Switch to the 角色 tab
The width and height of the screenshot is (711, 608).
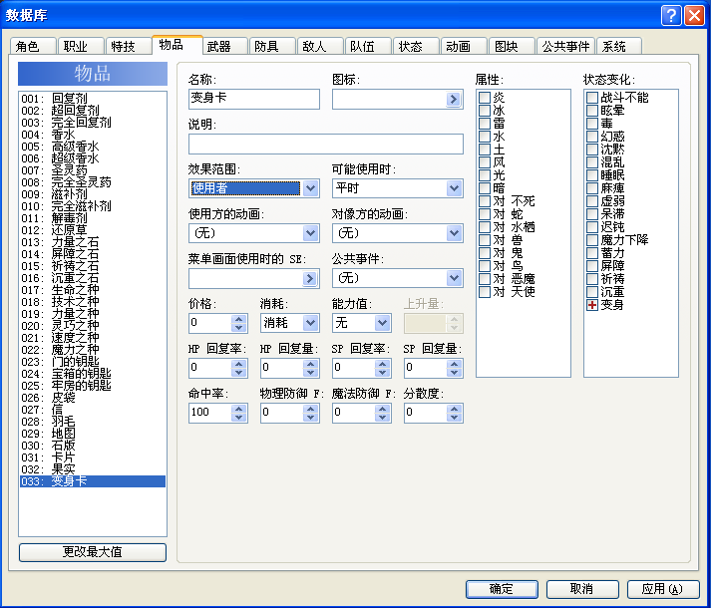pos(33,46)
